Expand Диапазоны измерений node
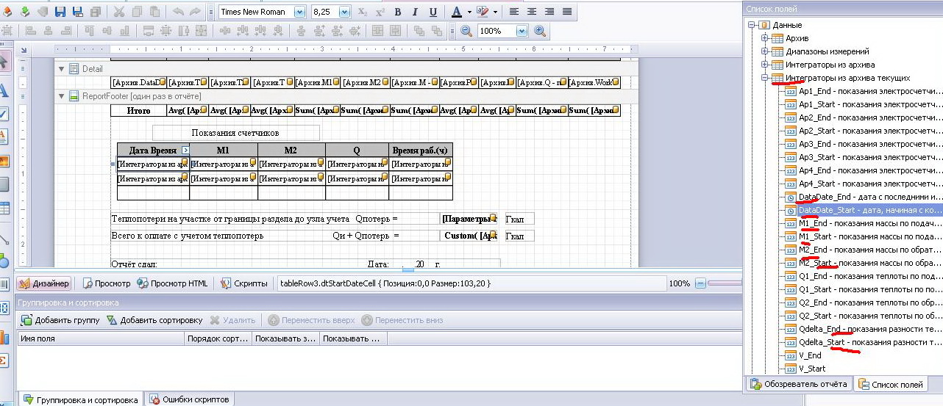Screen dimensions: 943x406 tap(765, 51)
